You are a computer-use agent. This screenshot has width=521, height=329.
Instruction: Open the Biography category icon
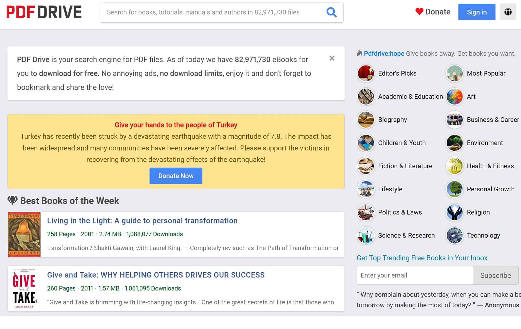[365, 120]
